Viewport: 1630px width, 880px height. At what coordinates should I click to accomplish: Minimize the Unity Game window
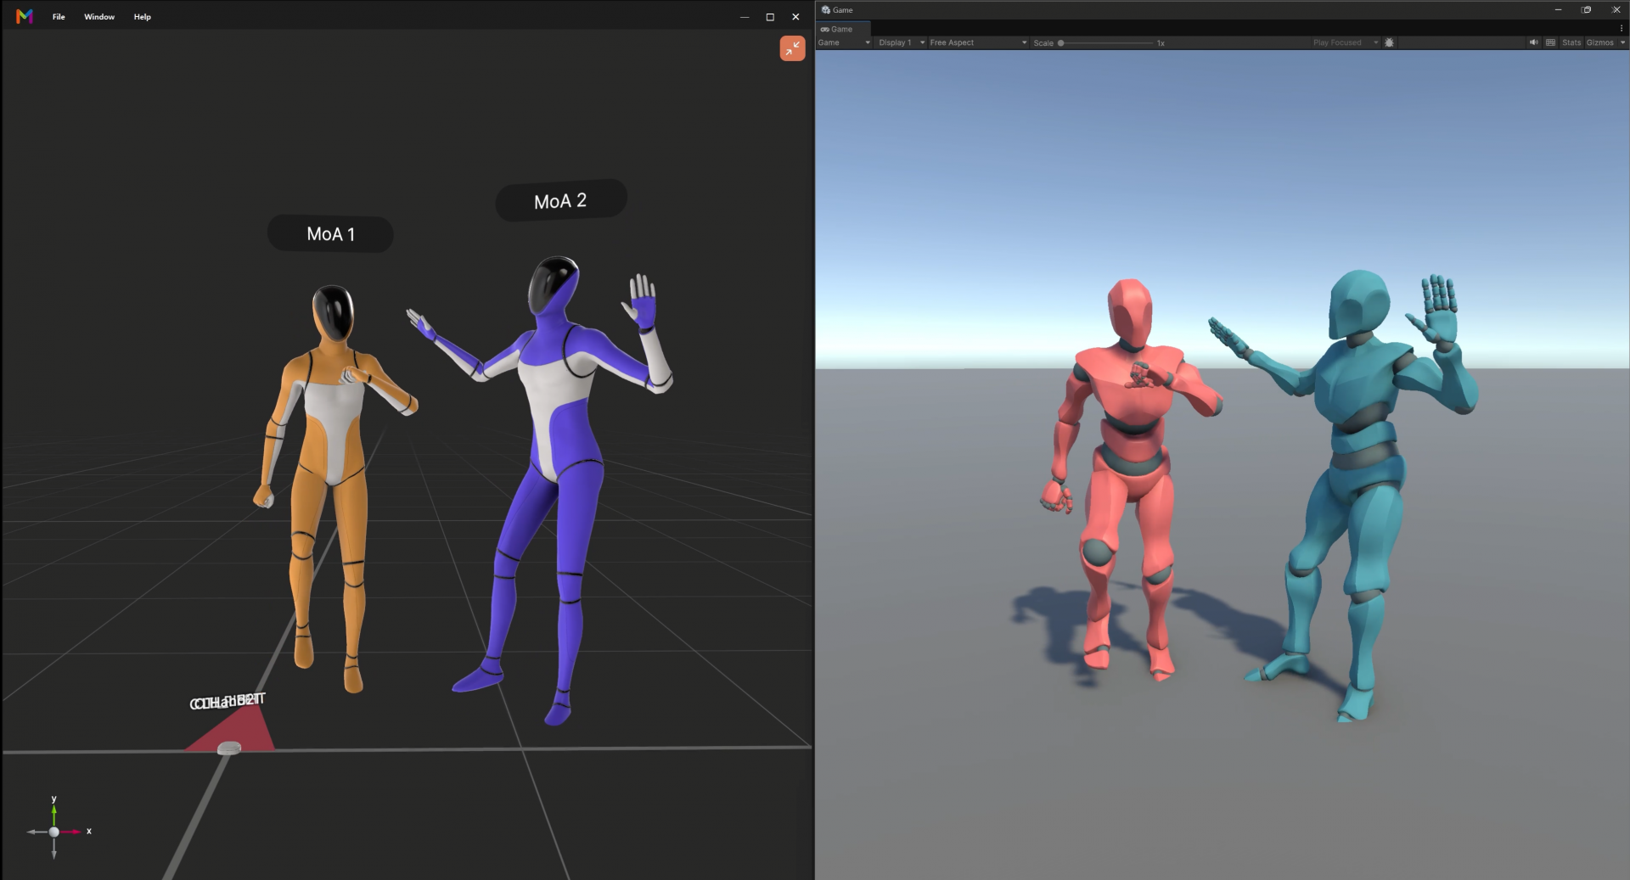click(1558, 10)
